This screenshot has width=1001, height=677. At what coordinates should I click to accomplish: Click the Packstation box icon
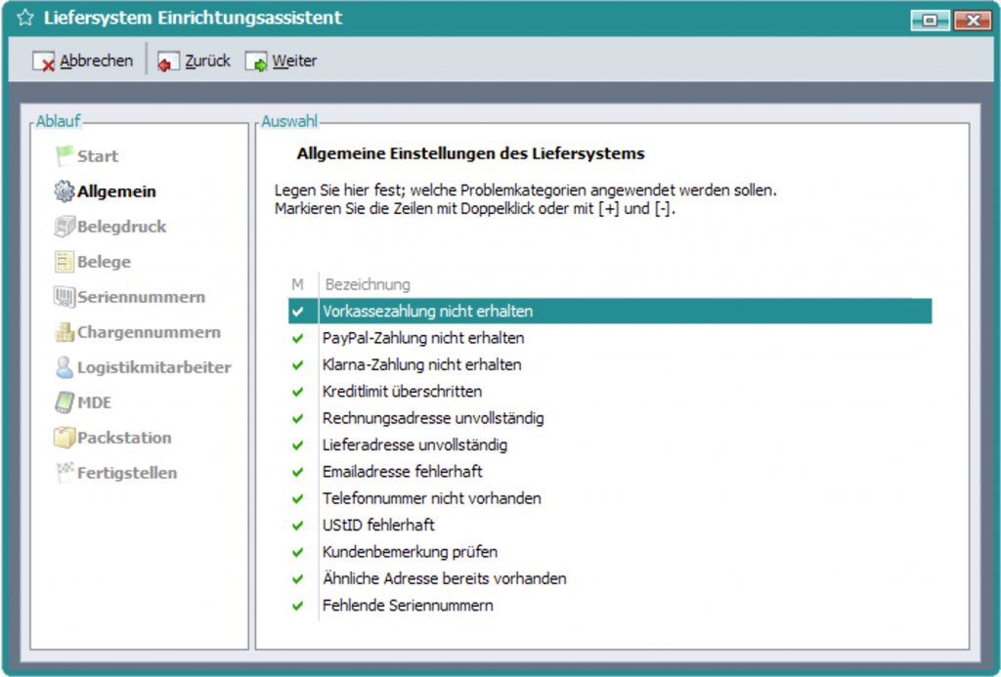(x=65, y=438)
